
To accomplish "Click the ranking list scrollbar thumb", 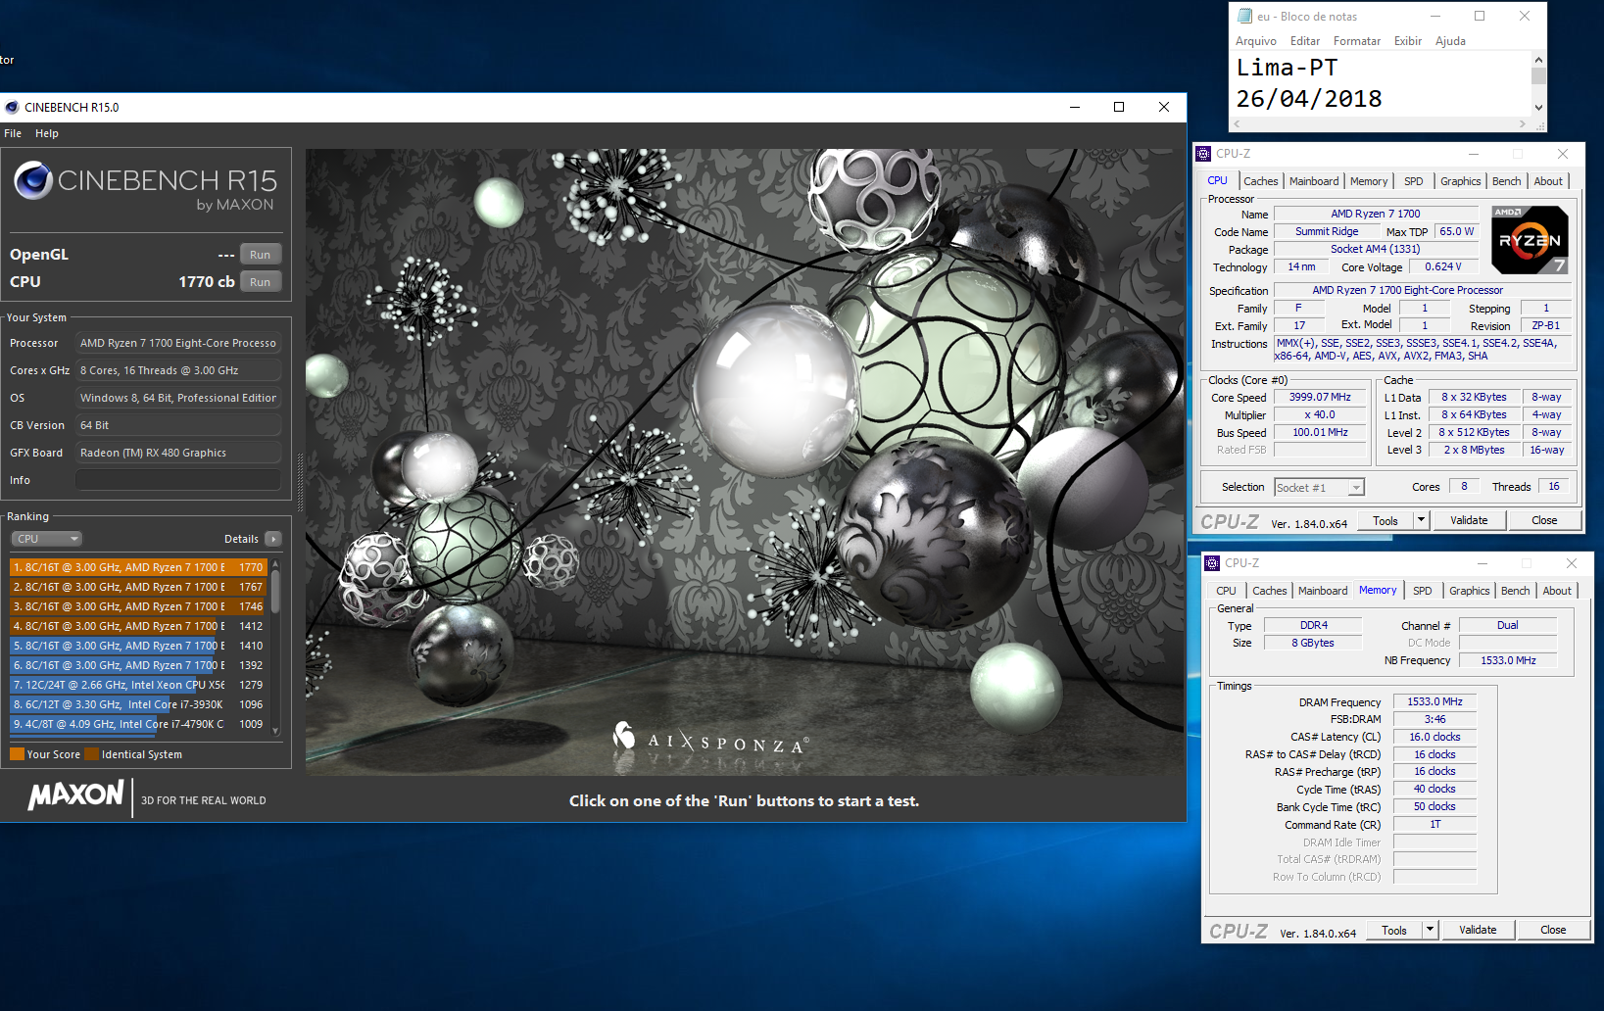I will [275, 592].
